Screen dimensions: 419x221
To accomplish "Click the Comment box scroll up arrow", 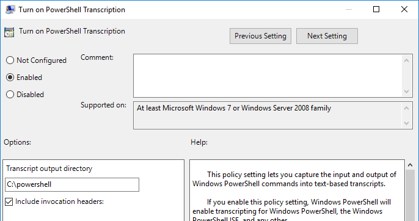I will 406,60.
